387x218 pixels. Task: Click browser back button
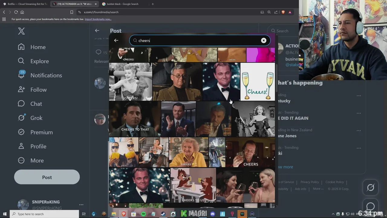(4, 12)
